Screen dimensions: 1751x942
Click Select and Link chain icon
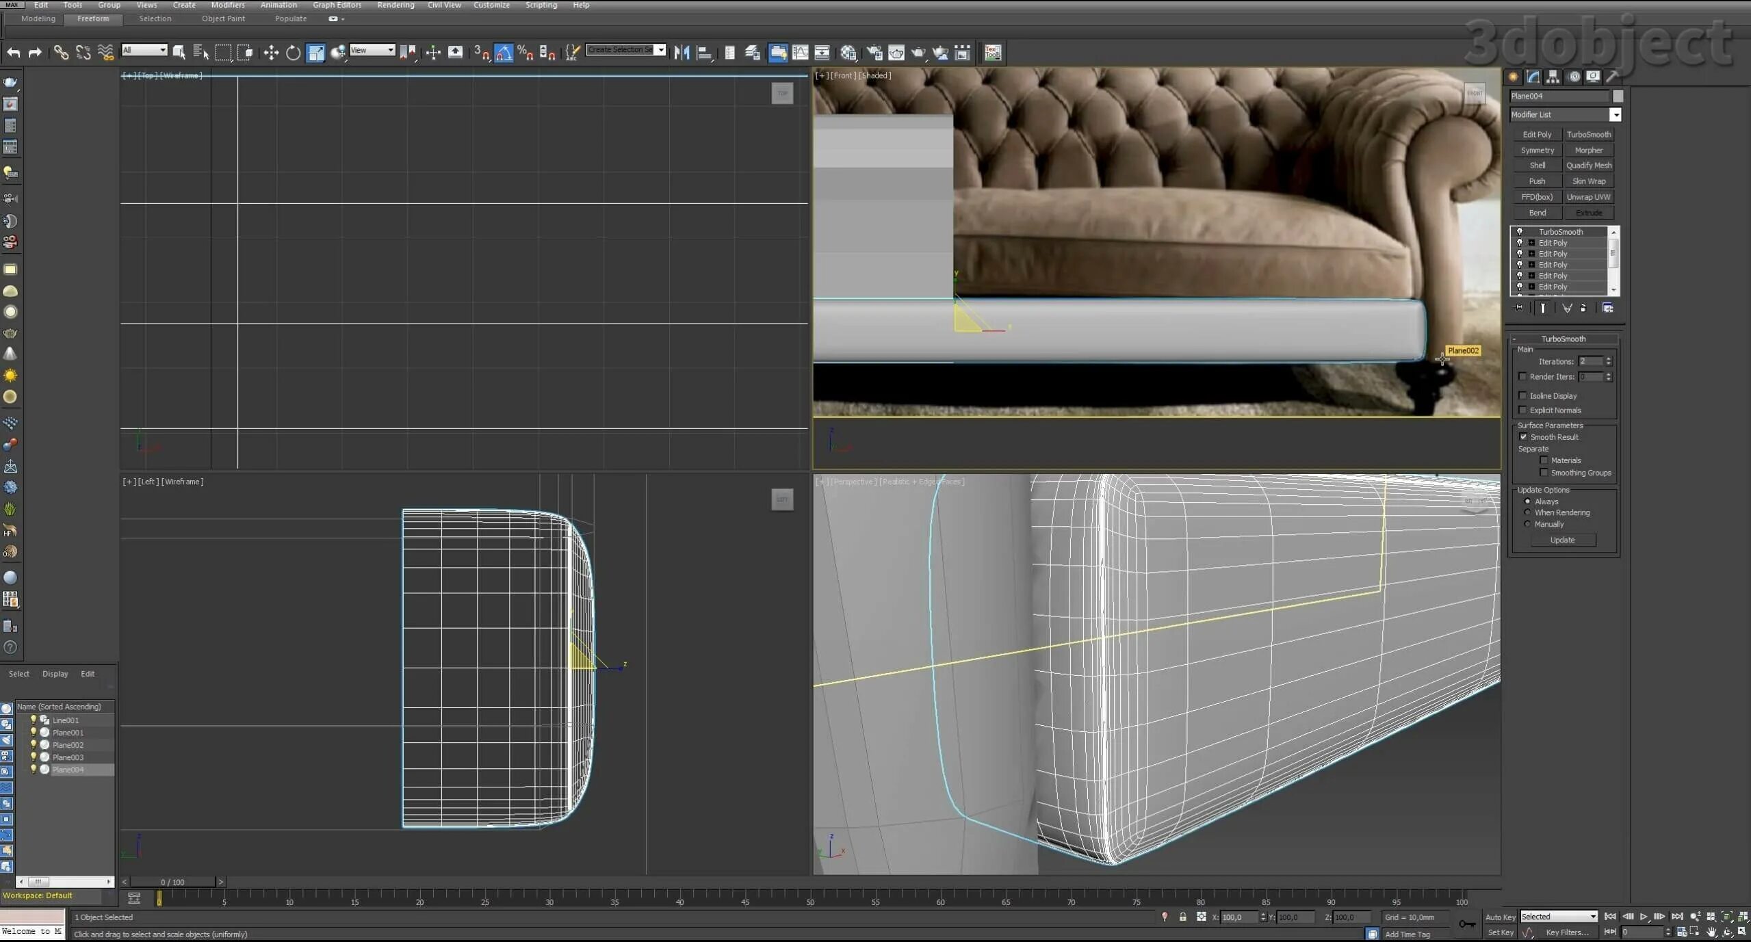tap(61, 53)
